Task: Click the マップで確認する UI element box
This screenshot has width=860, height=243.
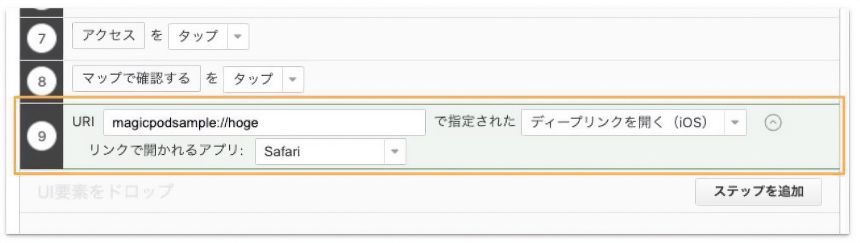Action: (136, 78)
